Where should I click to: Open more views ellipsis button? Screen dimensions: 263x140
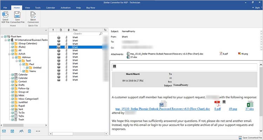[38, 131]
